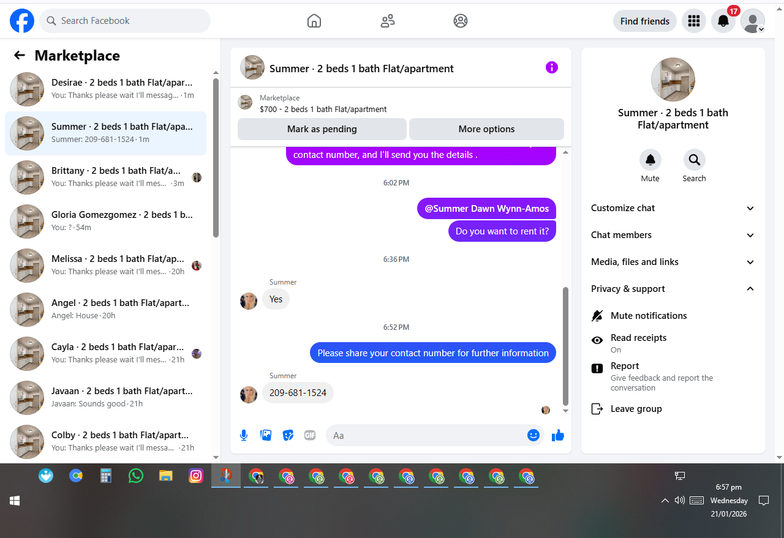
Task: Click the touch keyboard tray icon
Action: click(x=696, y=501)
